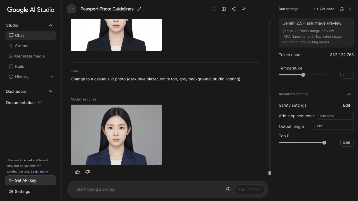The image size is (358, 201).
Task: Click the Output length field
Action: (x=333, y=126)
